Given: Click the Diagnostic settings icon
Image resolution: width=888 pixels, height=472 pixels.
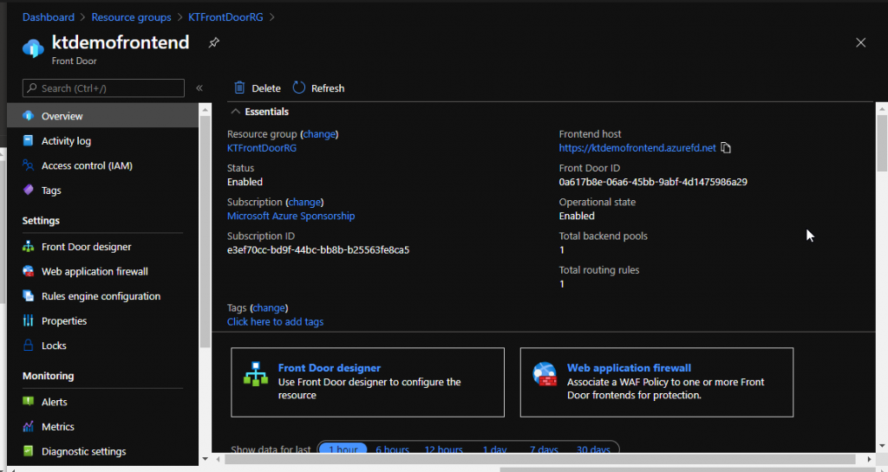Looking at the screenshot, I should coord(29,451).
